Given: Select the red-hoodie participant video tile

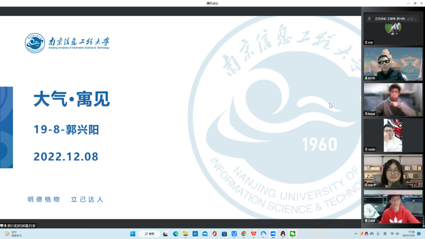Looking at the screenshot, I should coord(393,207).
